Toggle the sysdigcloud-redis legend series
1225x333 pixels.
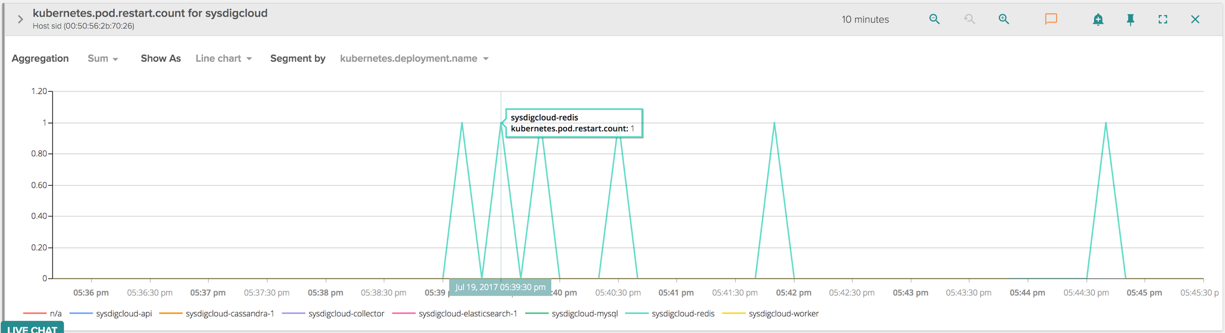(670, 313)
